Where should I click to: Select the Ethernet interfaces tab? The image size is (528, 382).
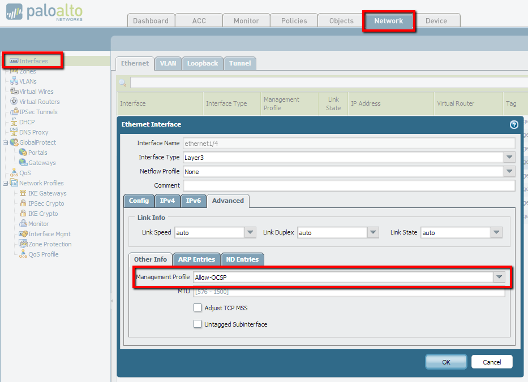click(x=135, y=63)
